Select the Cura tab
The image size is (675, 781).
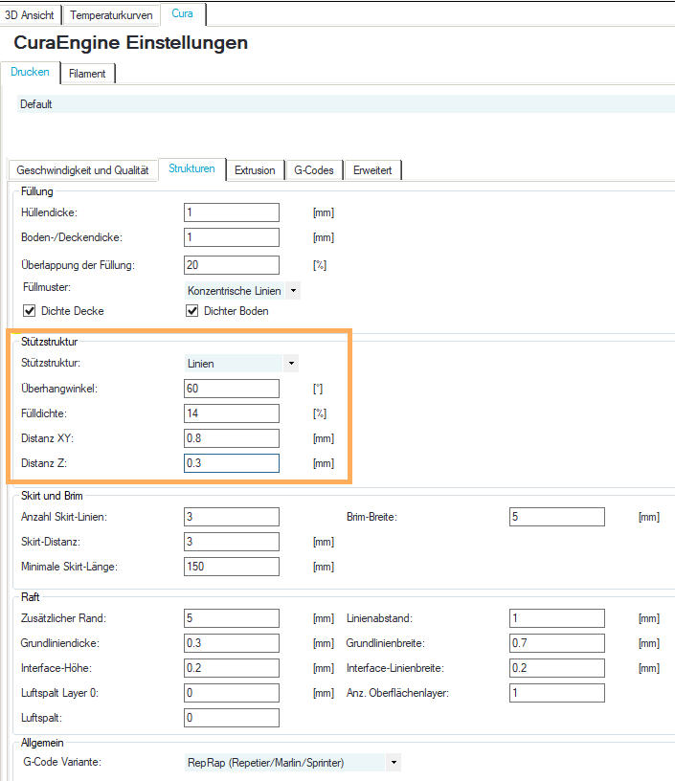pos(182,14)
